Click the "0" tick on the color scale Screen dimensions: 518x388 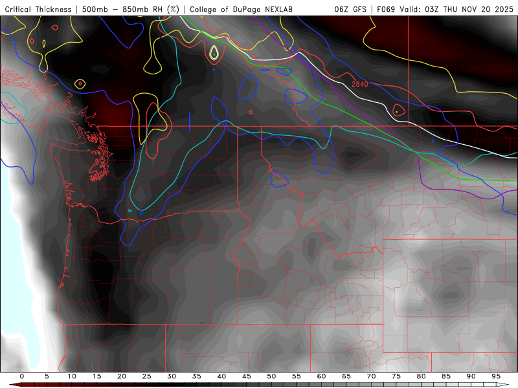(x=22, y=376)
